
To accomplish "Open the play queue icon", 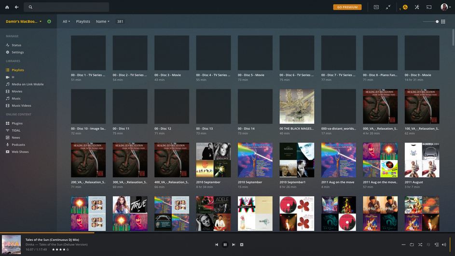I will (437, 245).
